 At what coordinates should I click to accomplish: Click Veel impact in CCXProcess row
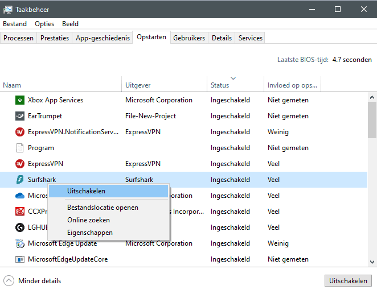(x=273, y=212)
